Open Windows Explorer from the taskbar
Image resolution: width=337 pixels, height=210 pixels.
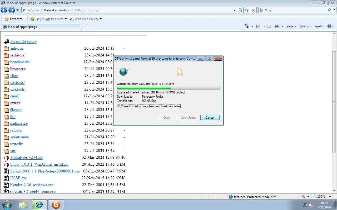click(x=23, y=205)
